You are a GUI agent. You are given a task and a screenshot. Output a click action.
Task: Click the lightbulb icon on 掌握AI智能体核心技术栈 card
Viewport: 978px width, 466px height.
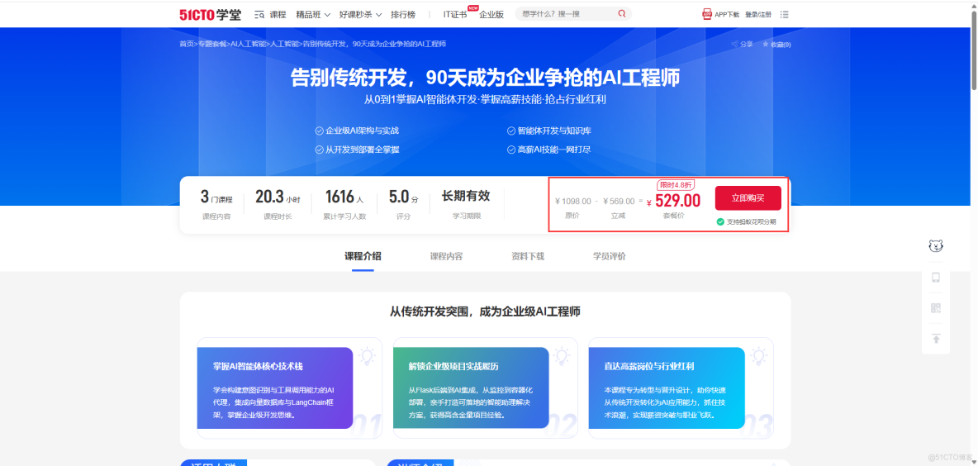pos(368,355)
